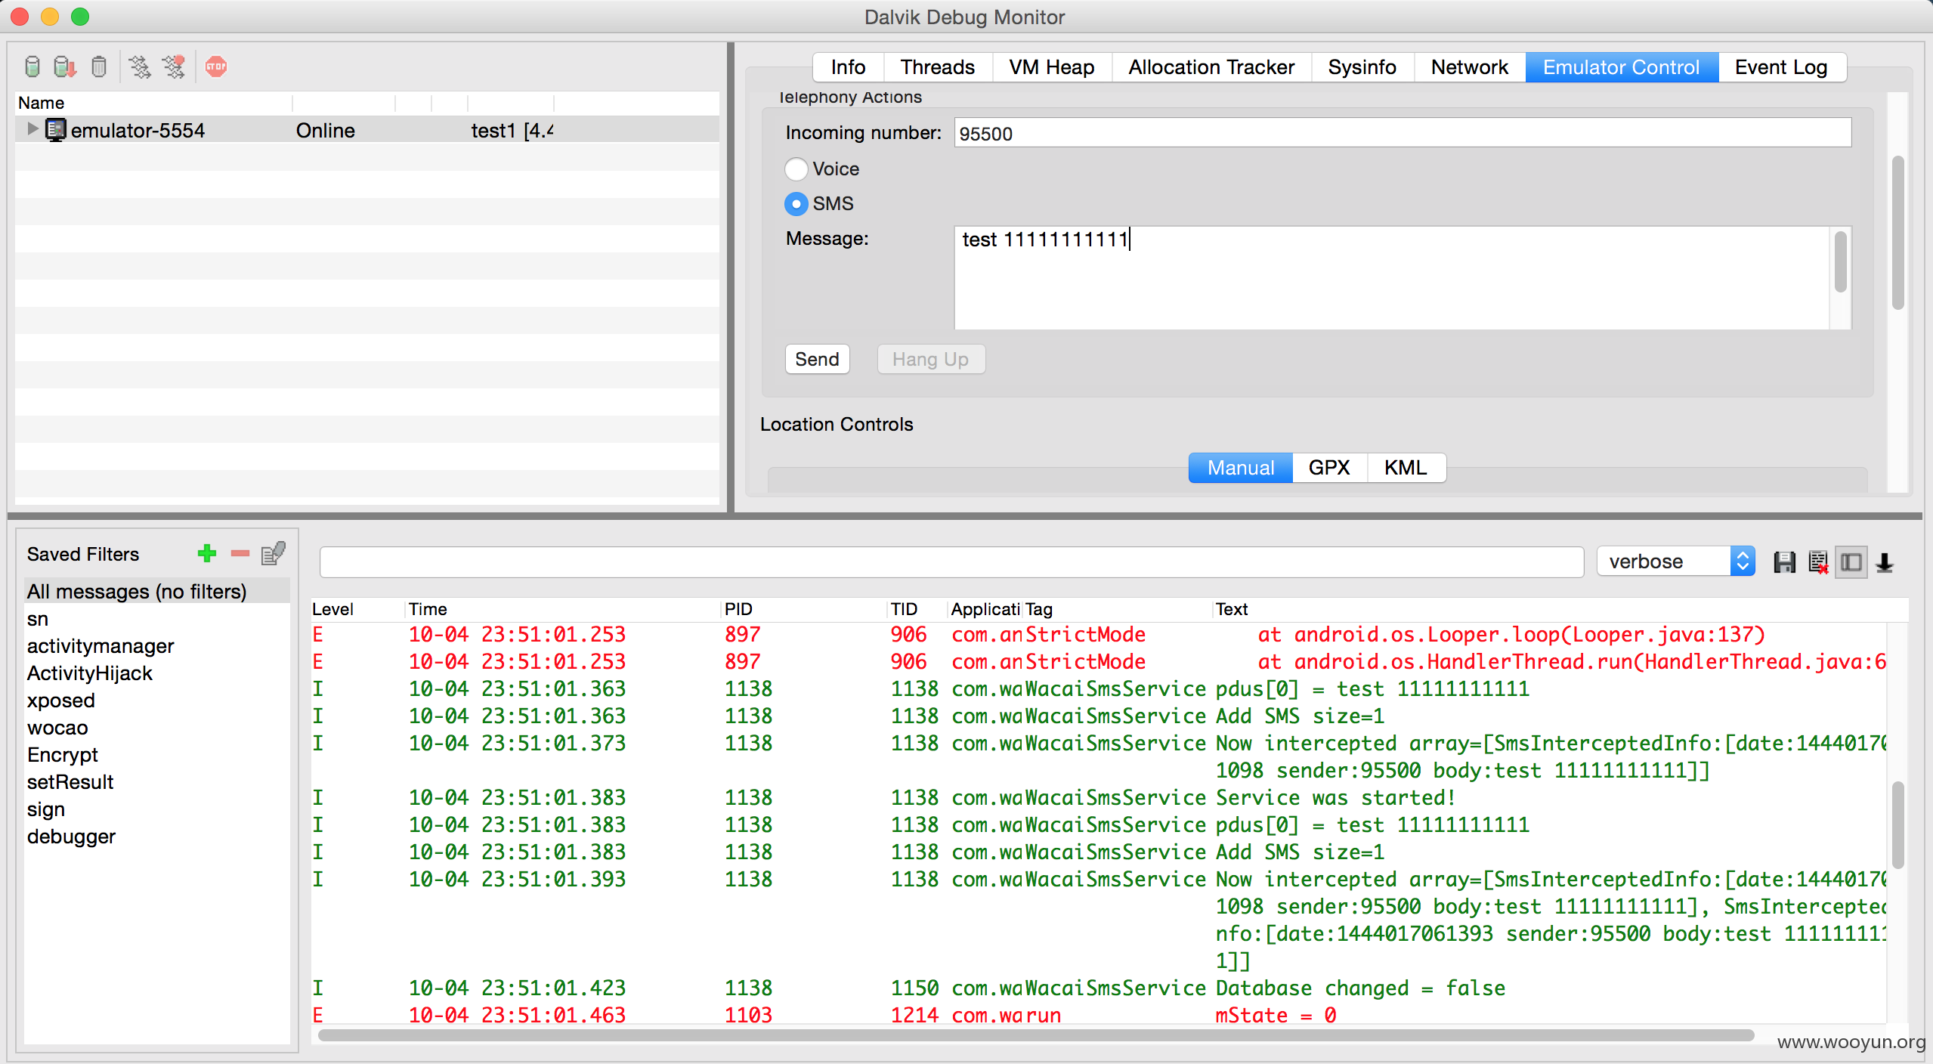
Task: Open the verbose log level dropdown
Action: pyautogui.click(x=1675, y=561)
